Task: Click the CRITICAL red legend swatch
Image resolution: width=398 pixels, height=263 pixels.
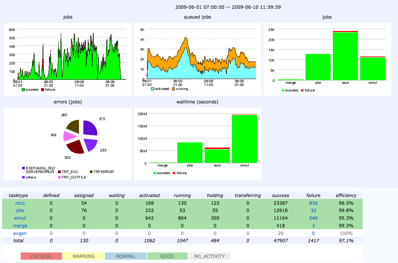Action: pyautogui.click(x=42, y=256)
